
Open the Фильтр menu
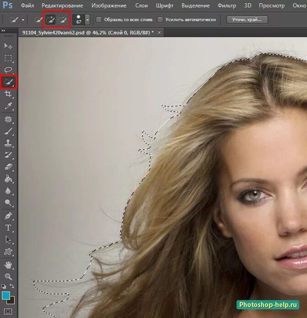point(227,5)
